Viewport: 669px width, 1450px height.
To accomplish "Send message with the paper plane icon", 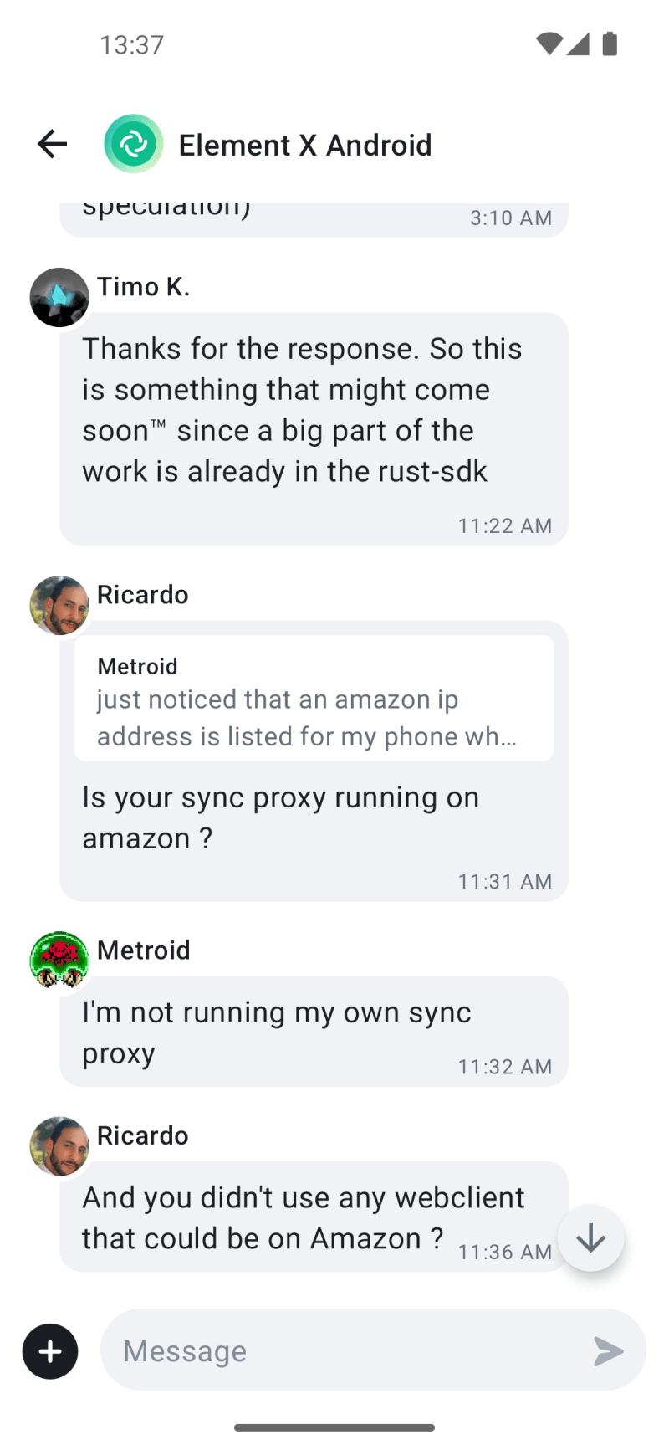I will click(608, 1351).
